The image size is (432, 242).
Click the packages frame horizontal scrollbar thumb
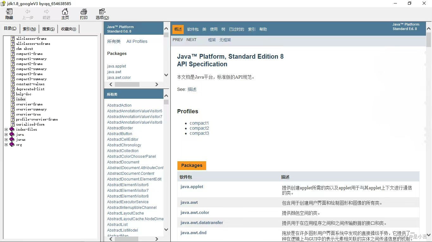[x=127, y=85]
